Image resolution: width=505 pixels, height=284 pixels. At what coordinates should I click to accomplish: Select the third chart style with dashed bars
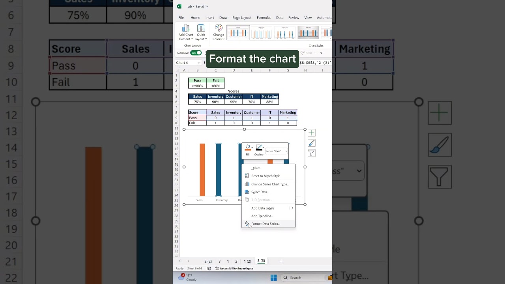pos(285,33)
